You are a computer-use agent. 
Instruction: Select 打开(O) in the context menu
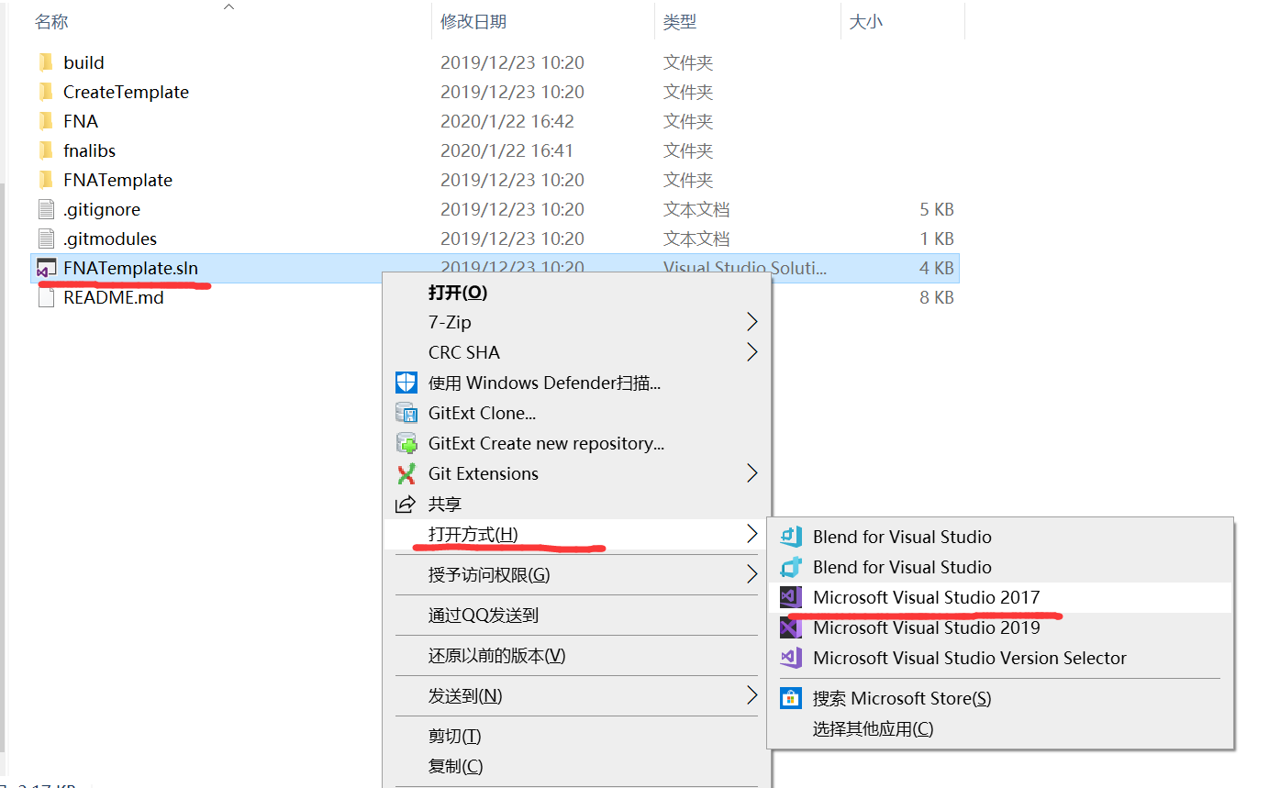point(457,293)
